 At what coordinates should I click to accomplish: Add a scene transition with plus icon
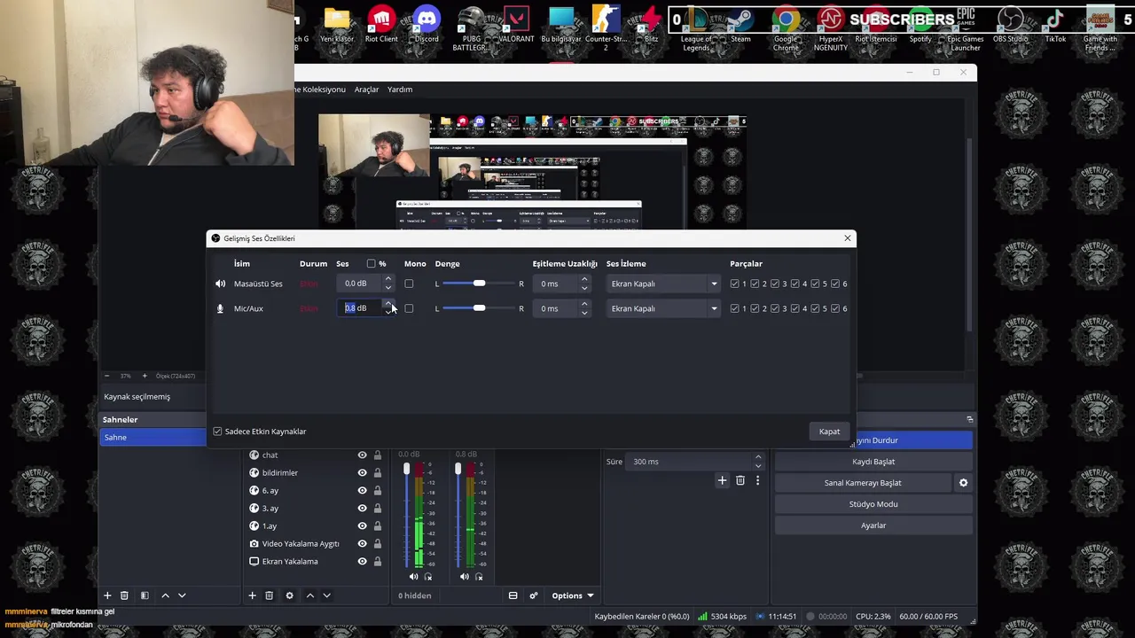[x=722, y=480]
